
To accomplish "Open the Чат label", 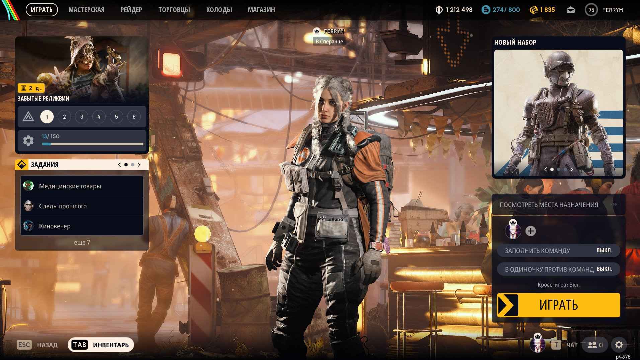I will [x=572, y=345].
